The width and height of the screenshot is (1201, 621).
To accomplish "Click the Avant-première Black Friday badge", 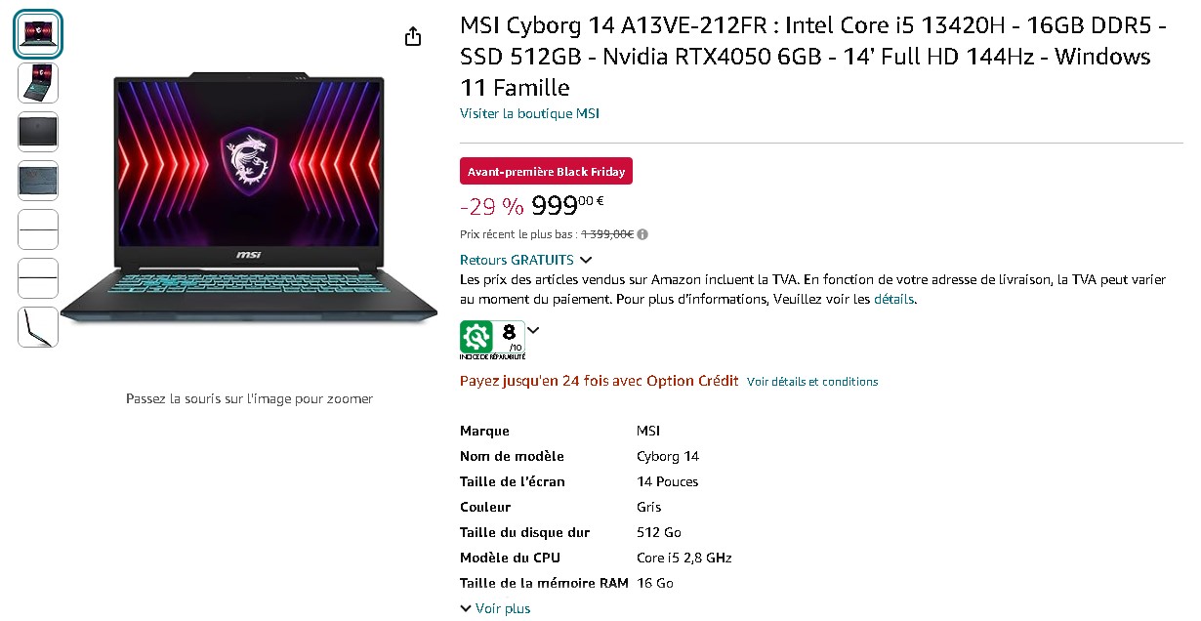I will tap(547, 171).
